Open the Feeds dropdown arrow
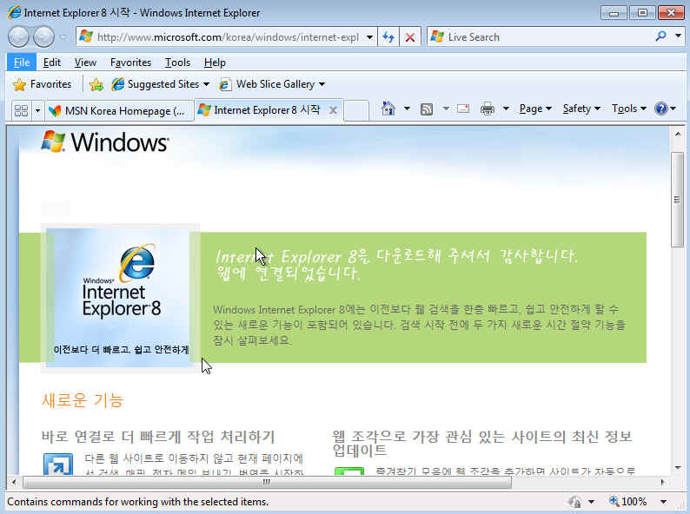Image resolution: width=690 pixels, height=514 pixels. coord(446,109)
